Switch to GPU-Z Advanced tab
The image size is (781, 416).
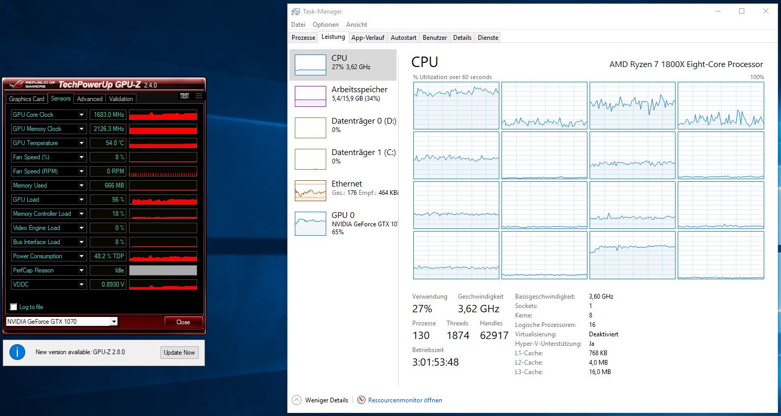coord(90,99)
